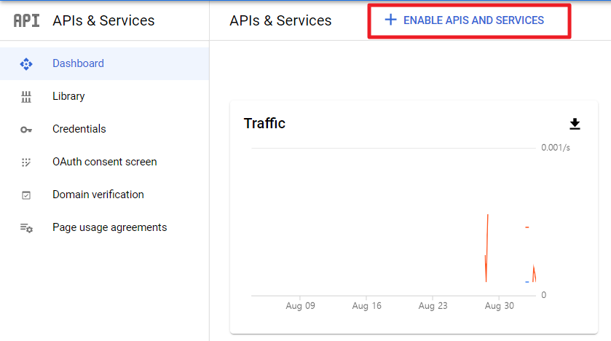Open Domain verification from the sidebar

pyautogui.click(x=98, y=195)
